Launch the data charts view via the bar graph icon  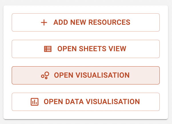click(35, 102)
